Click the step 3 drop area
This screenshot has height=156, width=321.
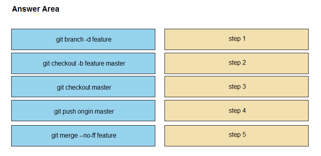(x=236, y=86)
